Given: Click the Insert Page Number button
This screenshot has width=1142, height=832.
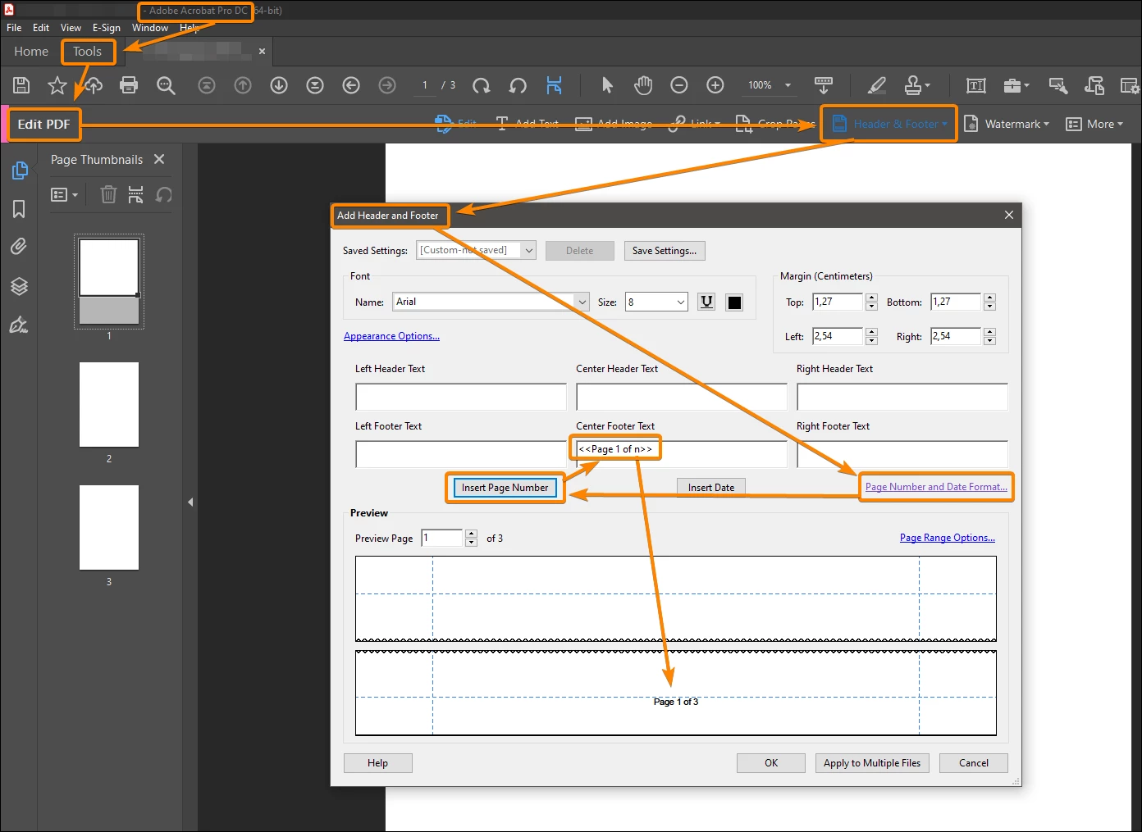Looking at the screenshot, I should coord(505,487).
